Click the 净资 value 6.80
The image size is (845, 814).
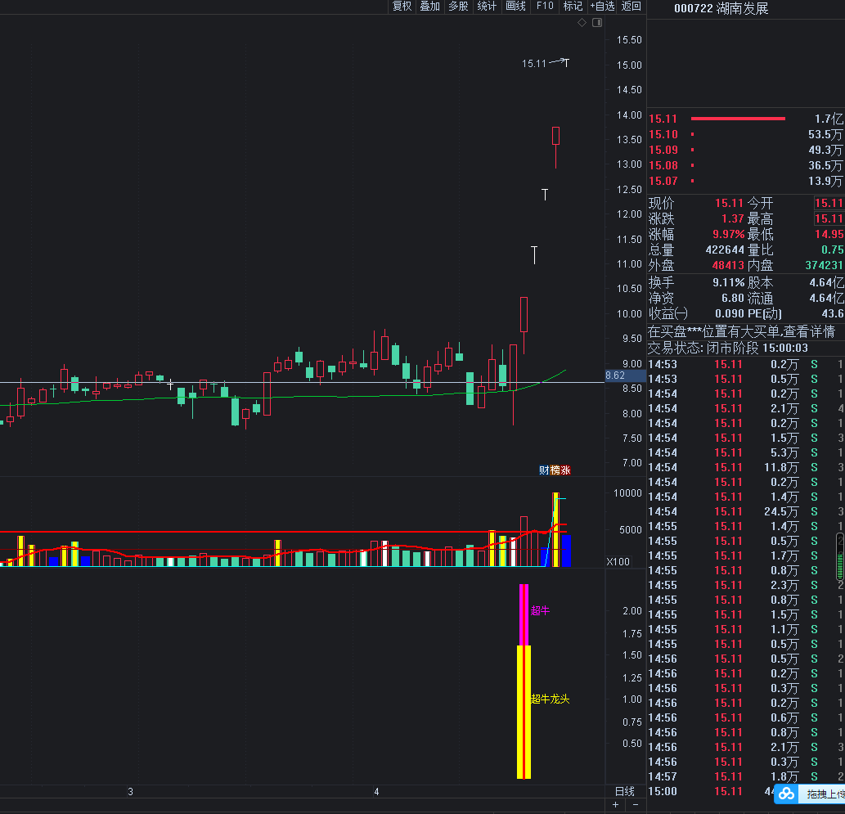pos(733,298)
